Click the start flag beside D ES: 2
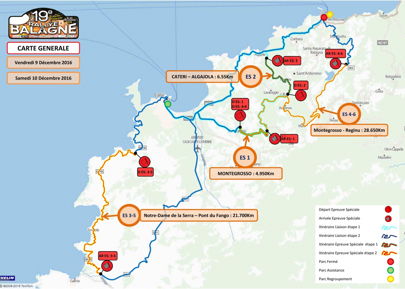The image size is (405, 289). pos(301,95)
